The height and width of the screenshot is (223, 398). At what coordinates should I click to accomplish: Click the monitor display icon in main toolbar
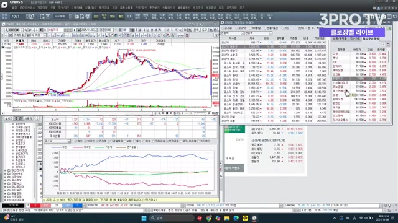[x=88, y=17]
